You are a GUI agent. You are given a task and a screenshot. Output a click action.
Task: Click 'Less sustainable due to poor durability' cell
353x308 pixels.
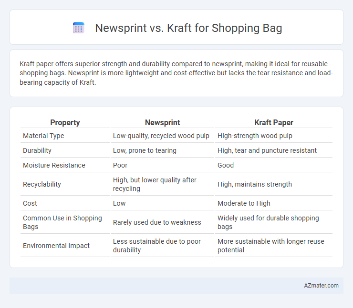pyautogui.click(x=156, y=246)
